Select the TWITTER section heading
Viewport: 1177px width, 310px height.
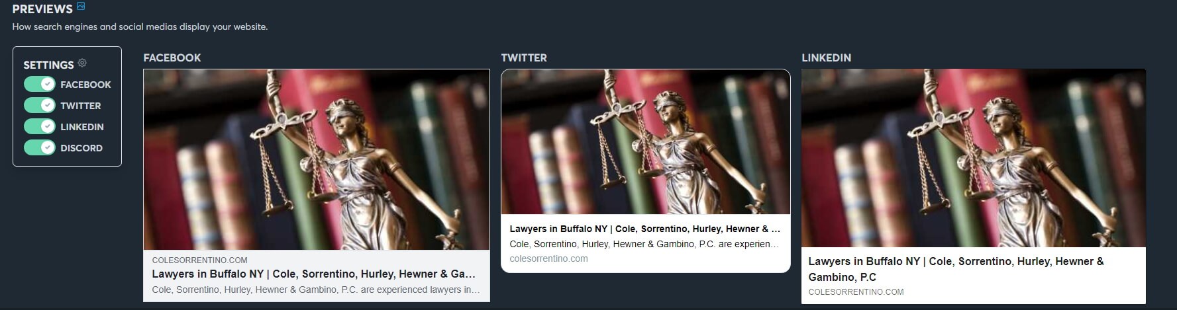coord(524,58)
